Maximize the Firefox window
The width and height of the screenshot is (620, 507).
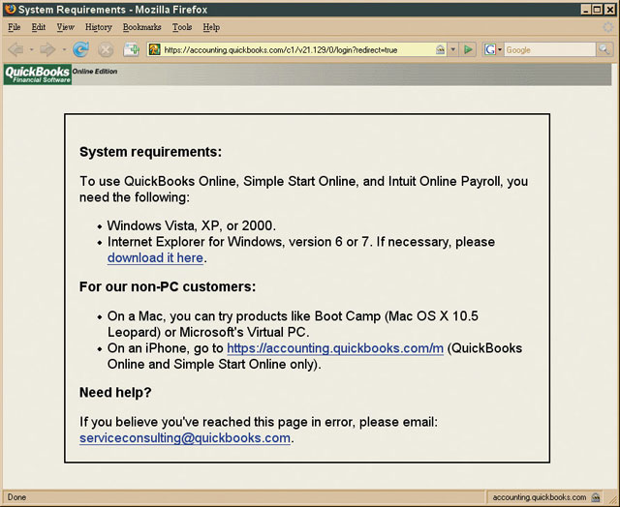click(598, 9)
